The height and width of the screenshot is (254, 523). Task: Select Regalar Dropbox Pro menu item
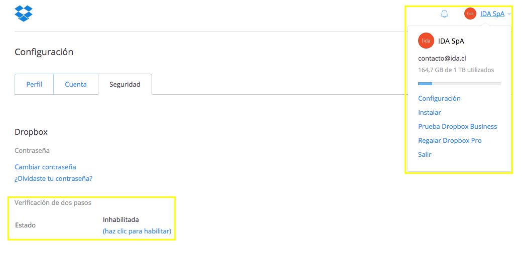[450, 140]
